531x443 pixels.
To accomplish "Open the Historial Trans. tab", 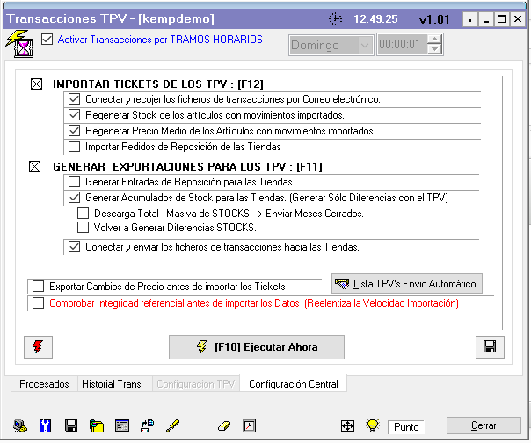I will (113, 384).
